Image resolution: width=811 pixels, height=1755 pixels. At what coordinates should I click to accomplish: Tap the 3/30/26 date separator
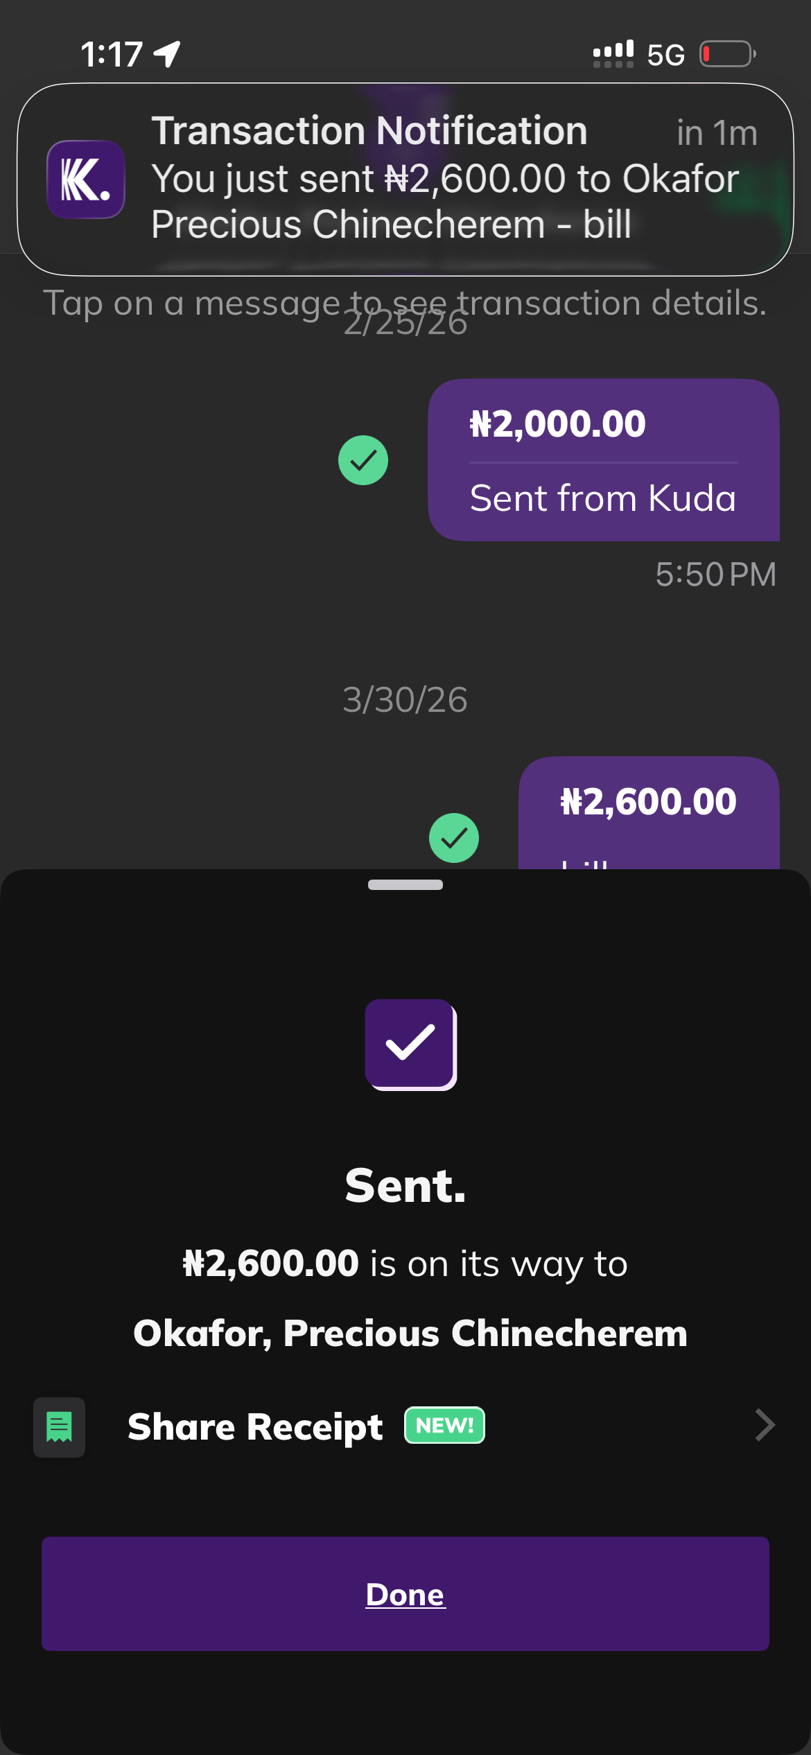(405, 700)
